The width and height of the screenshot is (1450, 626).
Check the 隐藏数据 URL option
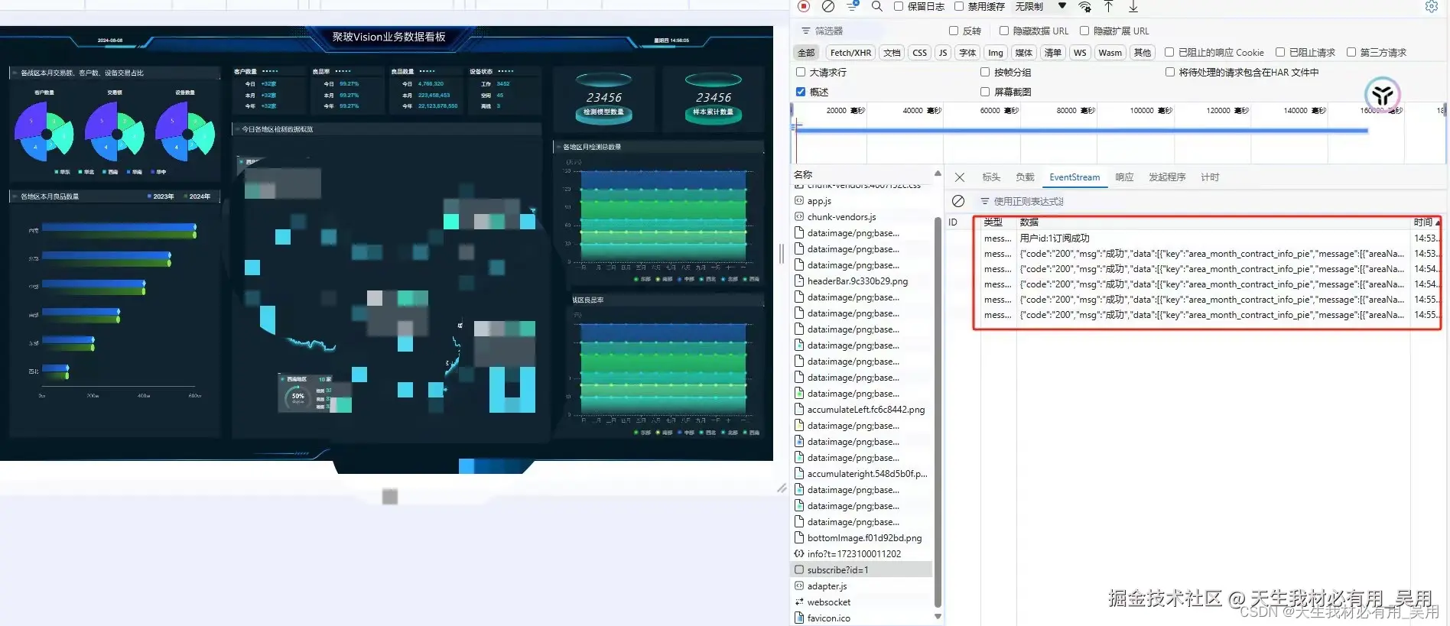(x=1004, y=31)
